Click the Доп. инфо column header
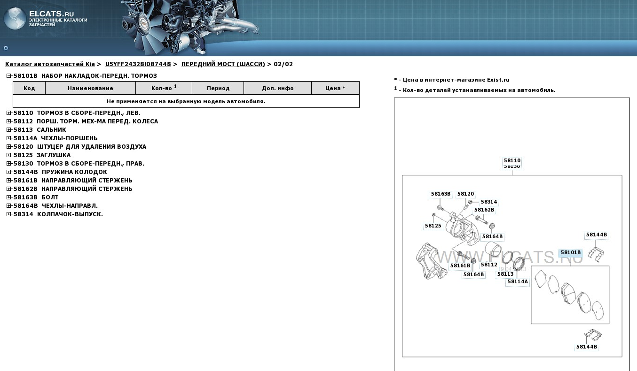 click(278, 88)
